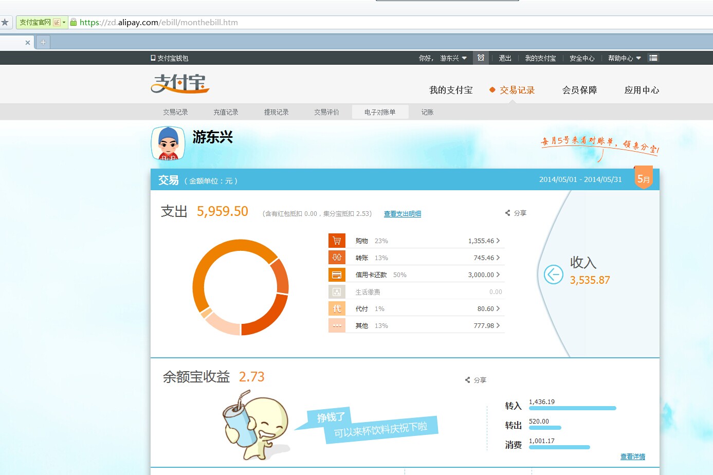Click the 游东兴 name heading beside avatar

click(213, 137)
